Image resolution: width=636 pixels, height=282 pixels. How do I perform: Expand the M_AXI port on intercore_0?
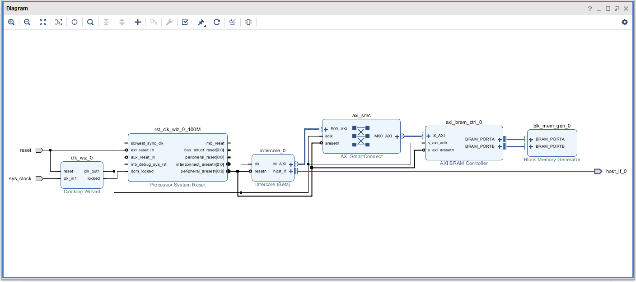coord(291,164)
